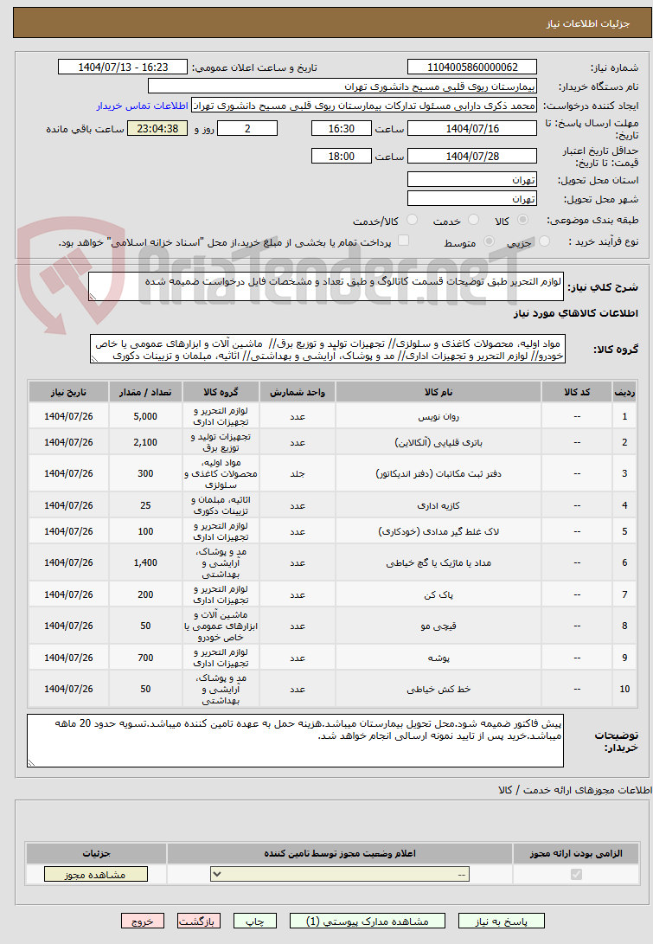
Task: Open 'مشاهده مدارک پیوستی (1)' attachments
Action: point(368,922)
